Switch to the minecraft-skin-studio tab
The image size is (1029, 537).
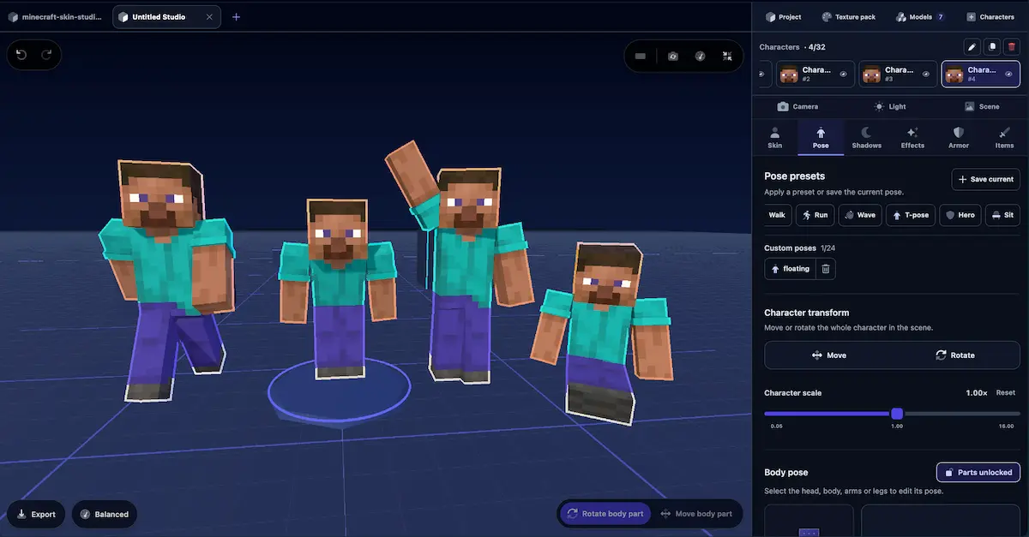click(x=56, y=17)
